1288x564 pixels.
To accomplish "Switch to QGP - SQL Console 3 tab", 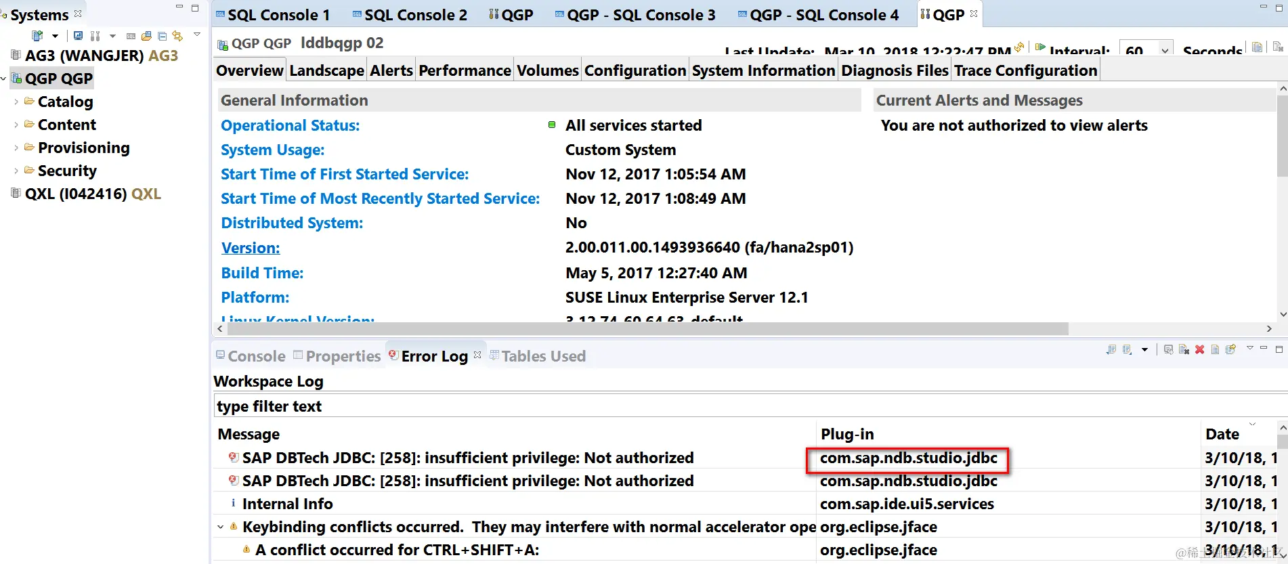I will 635,15.
